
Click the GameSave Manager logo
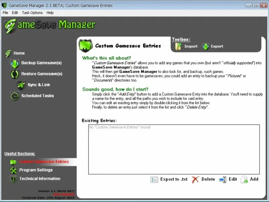50,26
